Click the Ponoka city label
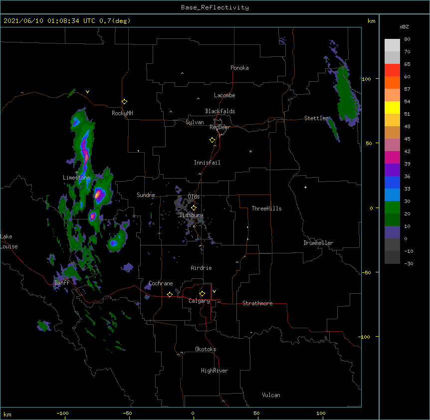Image resolution: width=430 pixels, height=420 pixels. click(239, 68)
